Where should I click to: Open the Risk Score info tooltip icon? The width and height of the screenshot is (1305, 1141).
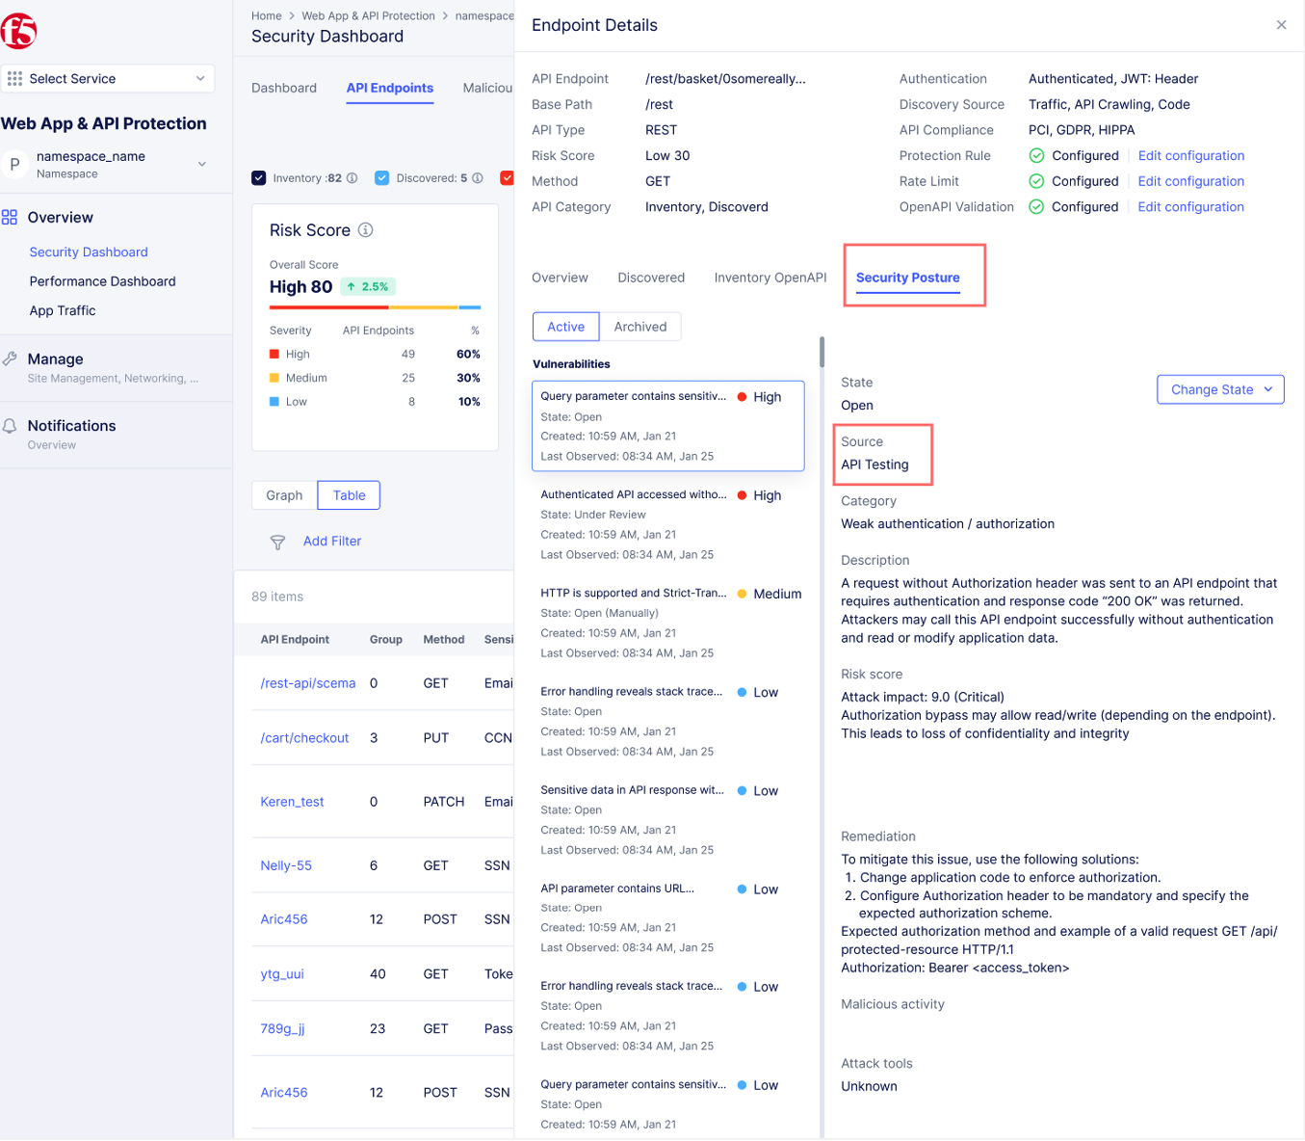(x=364, y=229)
